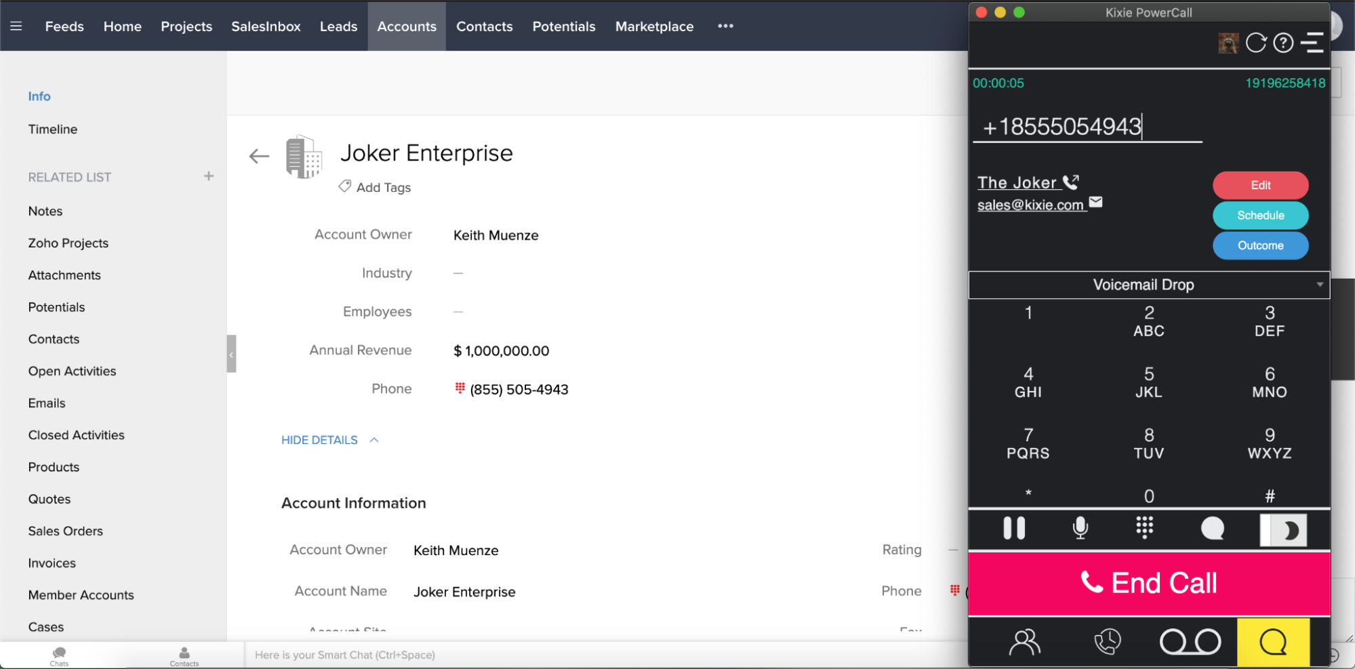Open Kixie help question mark
Image resolution: width=1355 pixels, height=669 pixels.
pyautogui.click(x=1283, y=43)
